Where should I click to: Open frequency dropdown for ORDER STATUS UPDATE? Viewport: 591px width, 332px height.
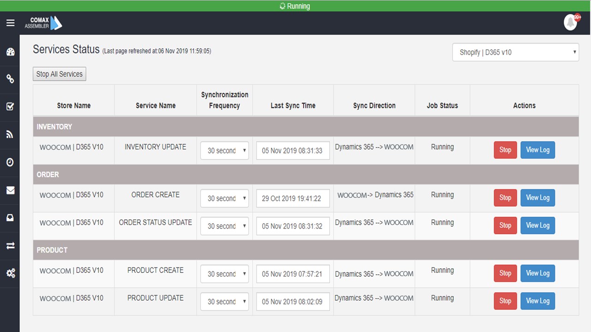click(x=224, y=226)
